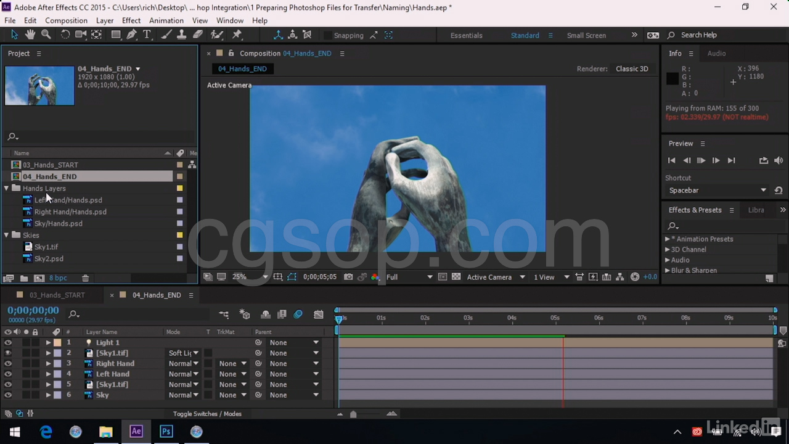Expand the Animation Presets category
Image resolution: width=789 pixels, height=444 pixels.
[667, 239]
